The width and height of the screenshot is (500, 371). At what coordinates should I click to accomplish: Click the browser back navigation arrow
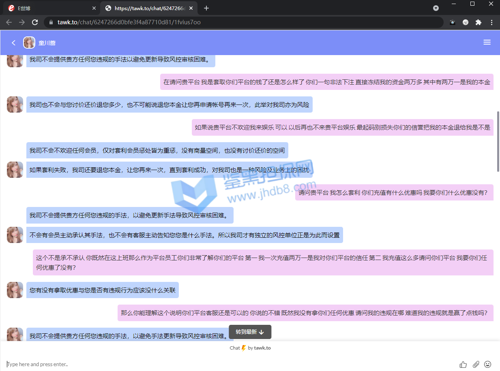(x=9, y=22)
